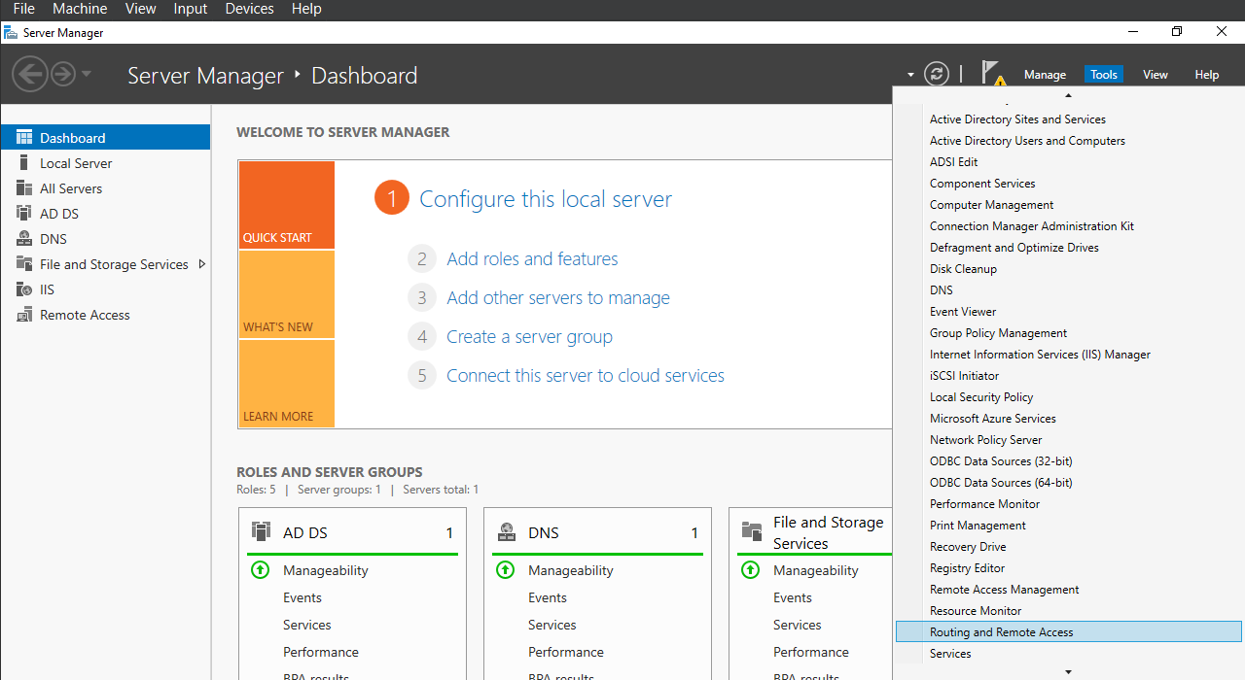Select Active Directory Users and Computers
1245x680 pixels.
point(1068,141)
